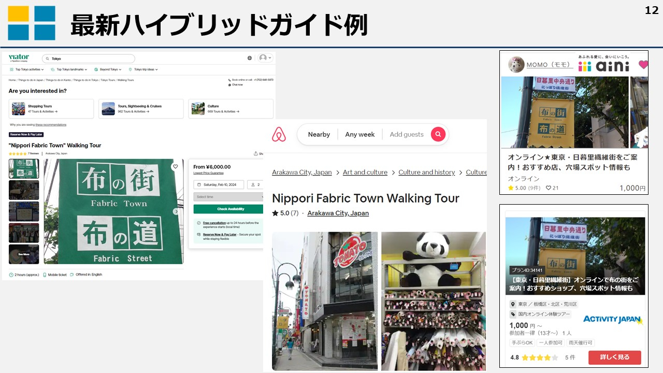The image size is (663, 373).
Task: Open the aini Nippori fabric town tour title
Action: click(573, 162)
